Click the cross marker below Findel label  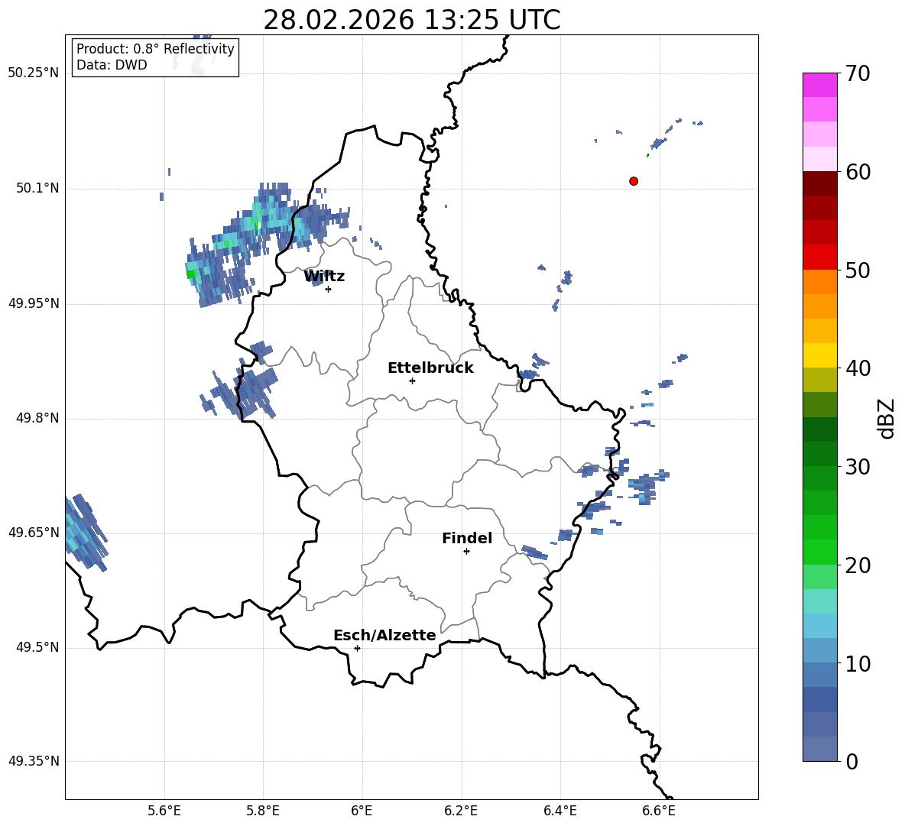pos(466,552)
